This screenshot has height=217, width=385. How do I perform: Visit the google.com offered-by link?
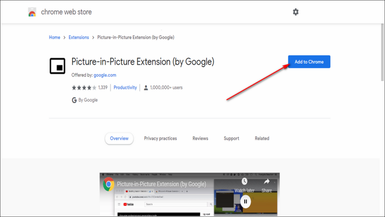pos(105,75)
